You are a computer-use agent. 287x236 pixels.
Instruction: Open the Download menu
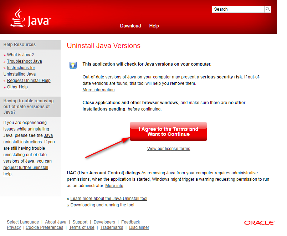[130, 26]
